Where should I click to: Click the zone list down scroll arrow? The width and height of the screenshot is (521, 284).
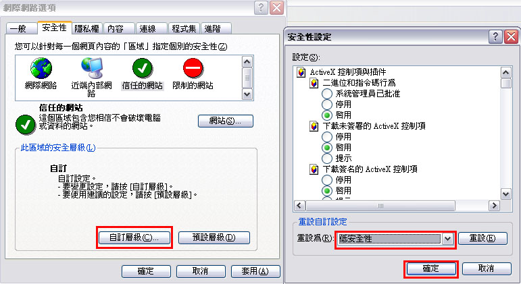247,94
